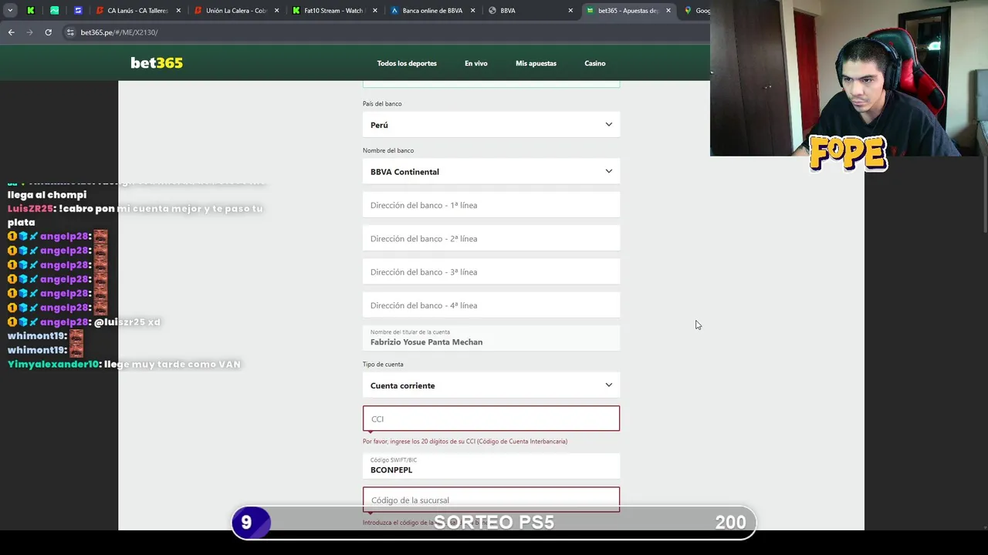The width and height of the screenshot is (988, 555).
Task: Open the Google Maps tab
Action: click(x=697, y=11)
